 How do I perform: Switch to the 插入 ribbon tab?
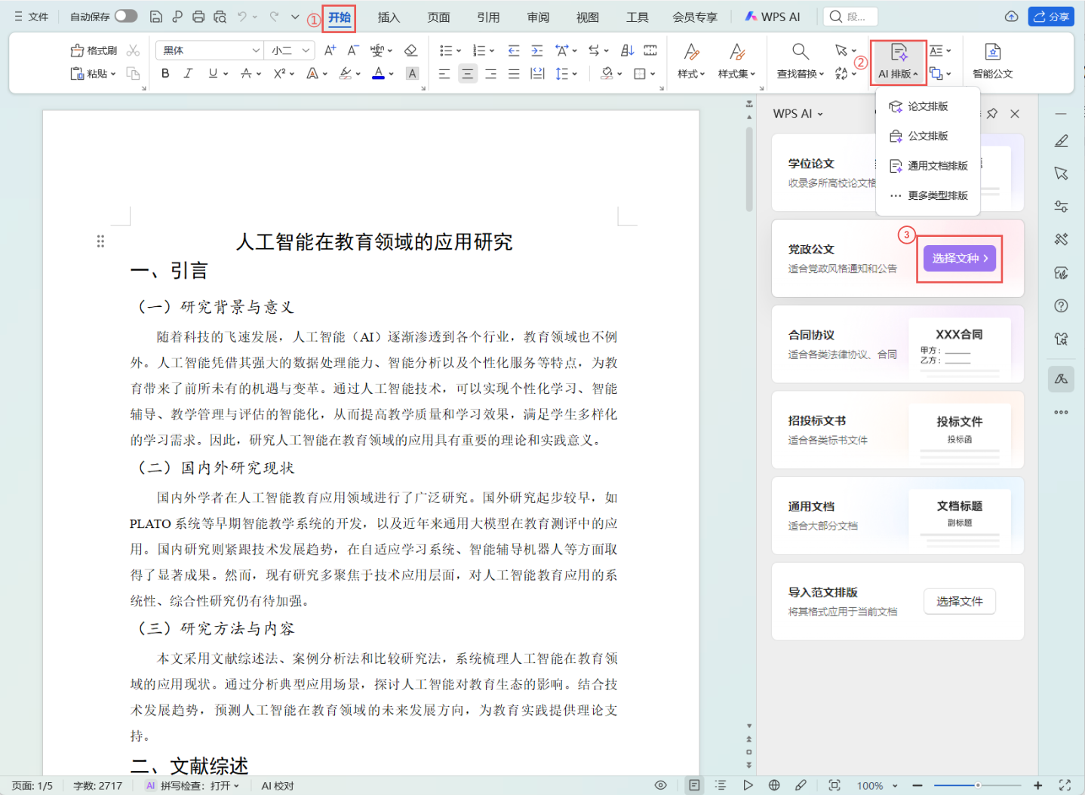(389, 17)
